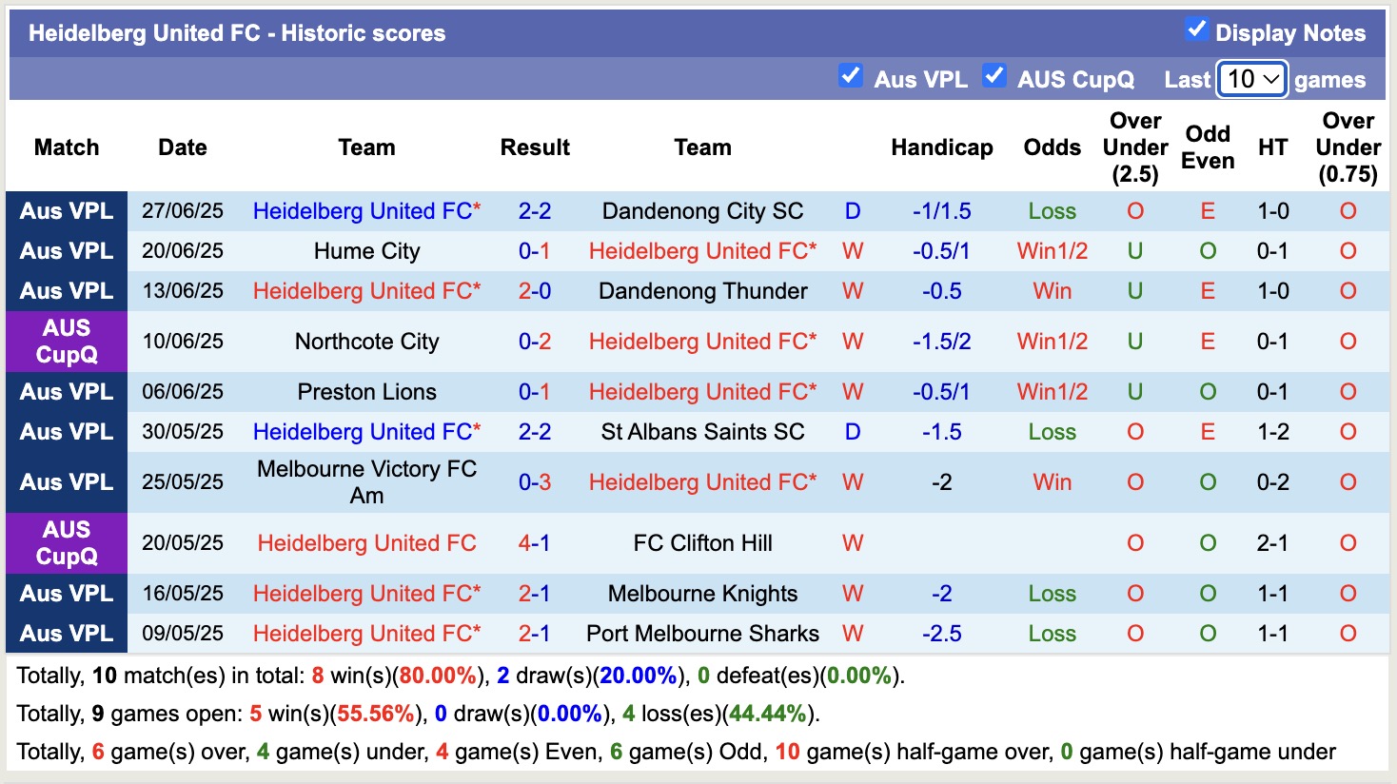Image resolution: width=1397 pixels, height=784 pixels.
Task: Click the Handicap column header
Action: pos(941,147)
